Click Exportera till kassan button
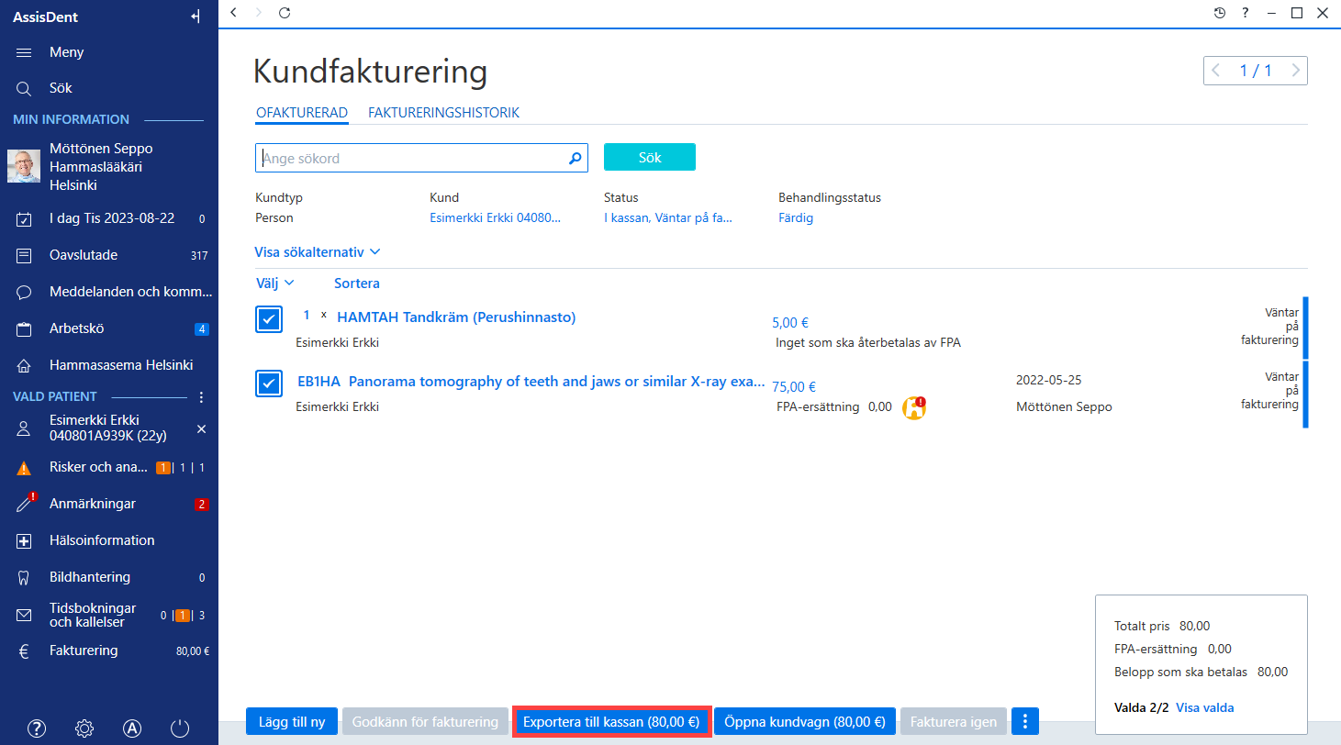Image resolution: width=1341 pixels, height=745 pixels. tap(611, 722)
